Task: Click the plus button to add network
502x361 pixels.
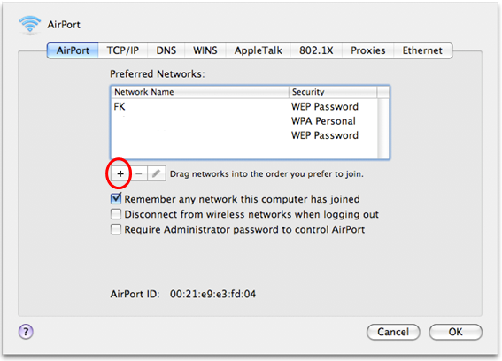Action: [x=120, y=173]
